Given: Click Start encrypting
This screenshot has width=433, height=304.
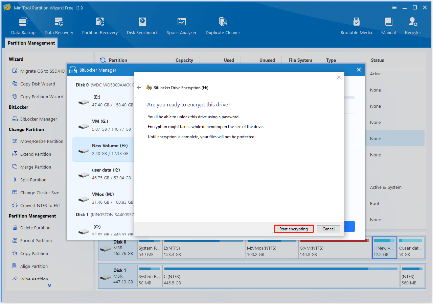Looking at the screenshot, I should point(294,229).
